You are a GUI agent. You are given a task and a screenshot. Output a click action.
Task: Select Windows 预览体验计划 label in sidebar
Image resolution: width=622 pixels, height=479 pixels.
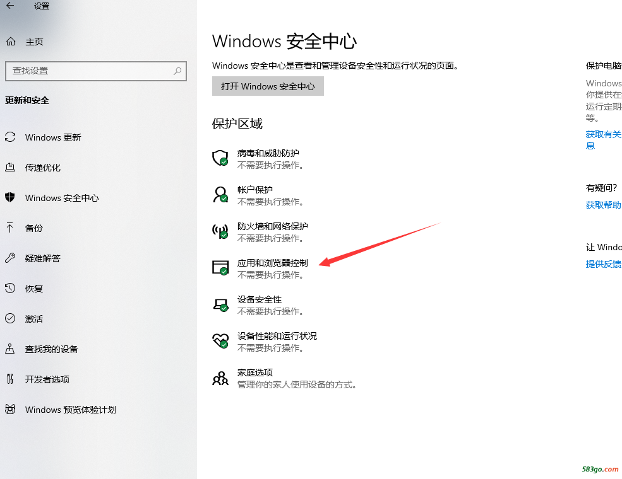[71, 410]
